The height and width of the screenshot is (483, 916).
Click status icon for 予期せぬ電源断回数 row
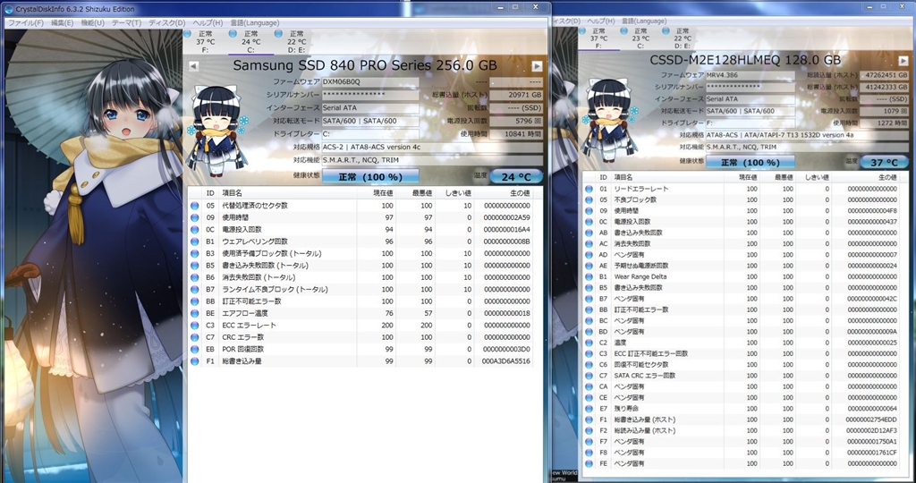pyautogui.click(x=589, y=266)
